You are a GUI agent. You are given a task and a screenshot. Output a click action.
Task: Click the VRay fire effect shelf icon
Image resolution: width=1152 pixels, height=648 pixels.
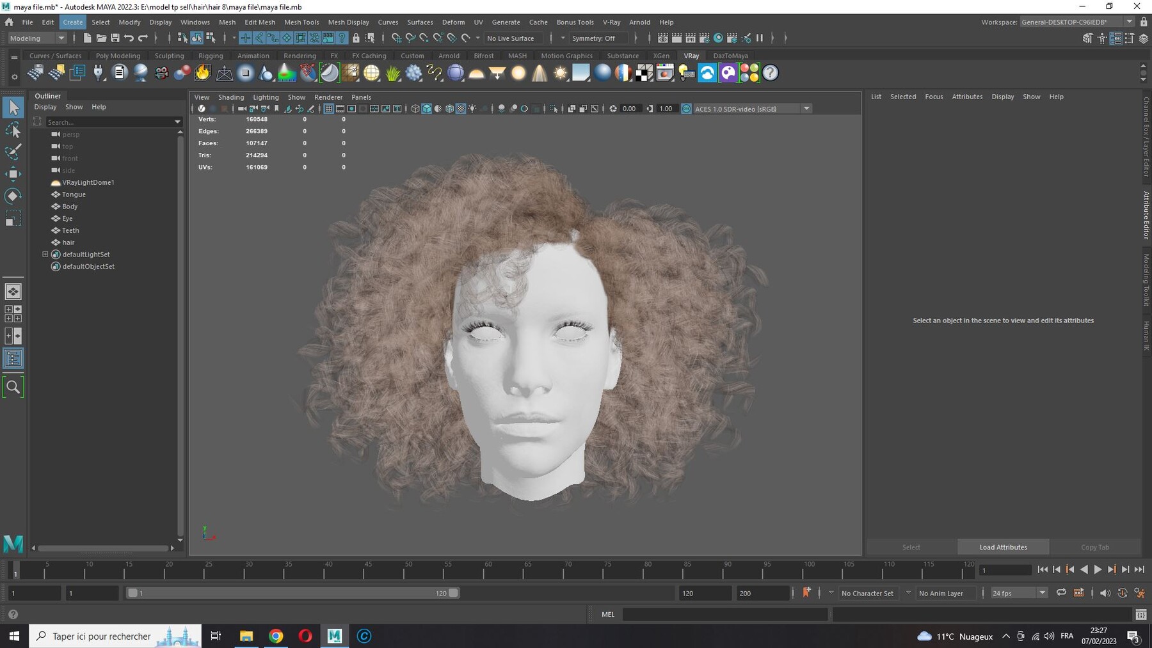coord(203,73)
